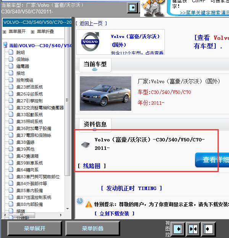Select 集33起動系统 in the tree

pyautogui.click(x=29, y=115)
